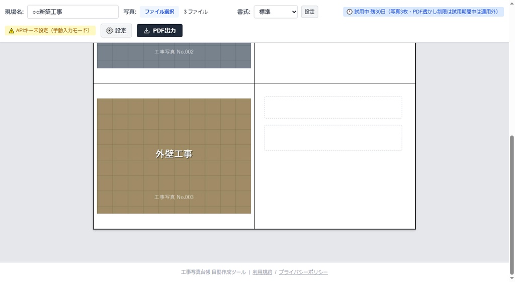Click the upper note field beside 外壁工事 photo
This screenshot has height=282, width=515.
pos(333,108)
